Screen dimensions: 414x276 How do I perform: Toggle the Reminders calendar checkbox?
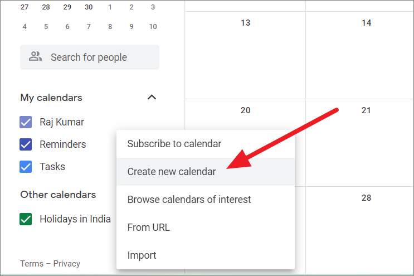point(26,144)
